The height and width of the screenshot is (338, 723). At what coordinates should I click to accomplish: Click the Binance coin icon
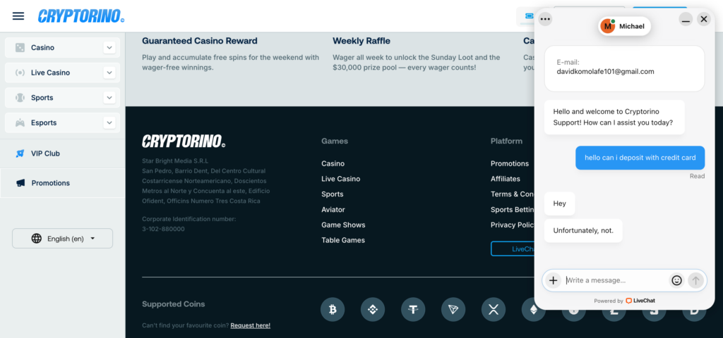[x=373, y=310]
